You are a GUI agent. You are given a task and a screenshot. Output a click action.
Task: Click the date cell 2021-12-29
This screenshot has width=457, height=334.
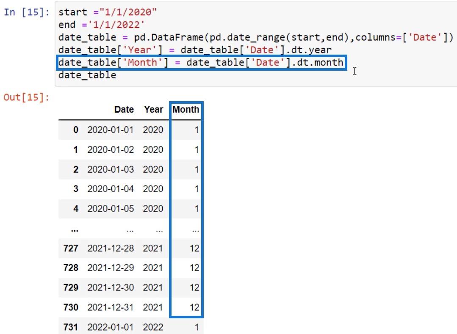pos(111,268)
